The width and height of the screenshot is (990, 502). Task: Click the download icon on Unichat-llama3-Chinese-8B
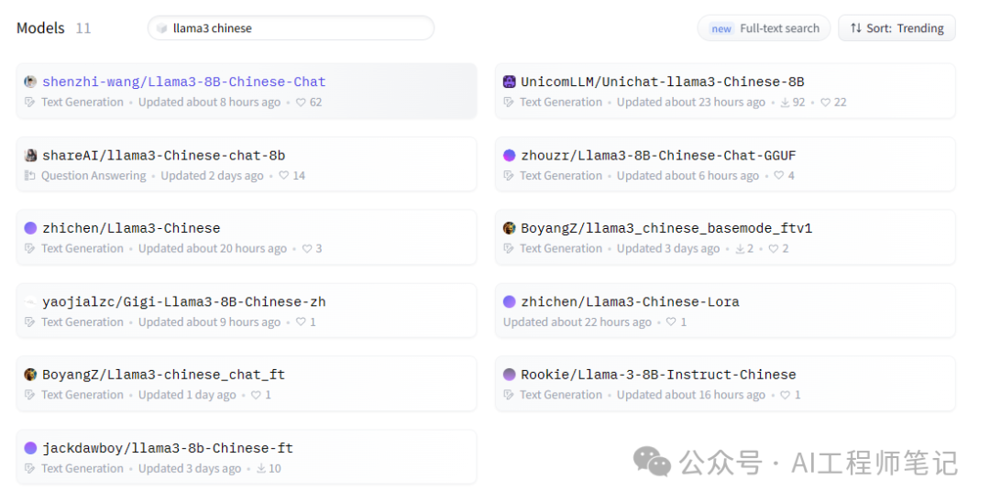(x=786, y=103)
